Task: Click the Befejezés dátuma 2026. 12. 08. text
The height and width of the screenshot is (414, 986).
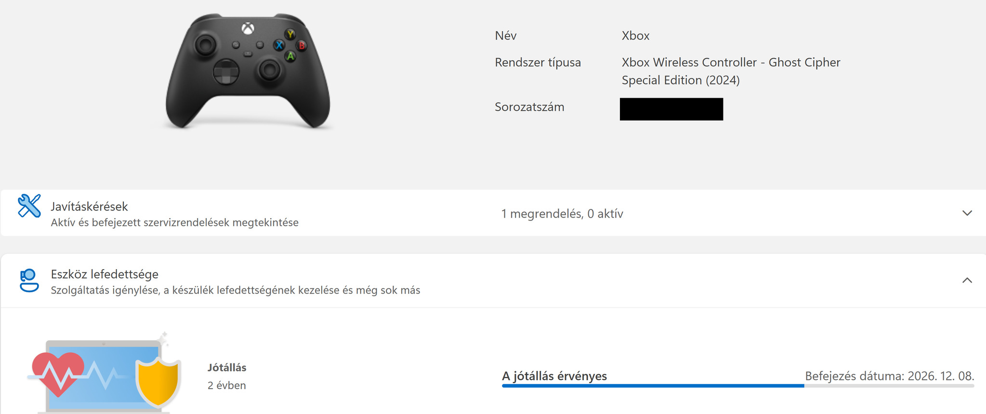Action: (890, 376)
